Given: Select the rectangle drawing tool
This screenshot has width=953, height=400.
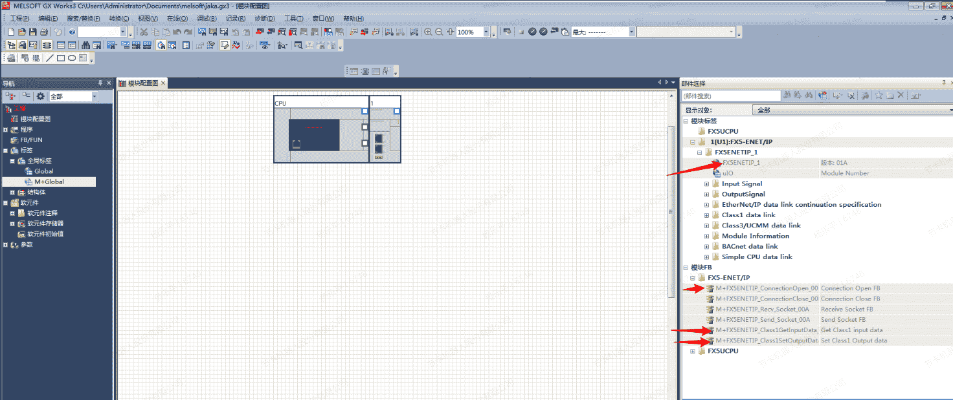Looking at the screenshot, I should click(x=61, y=58).
